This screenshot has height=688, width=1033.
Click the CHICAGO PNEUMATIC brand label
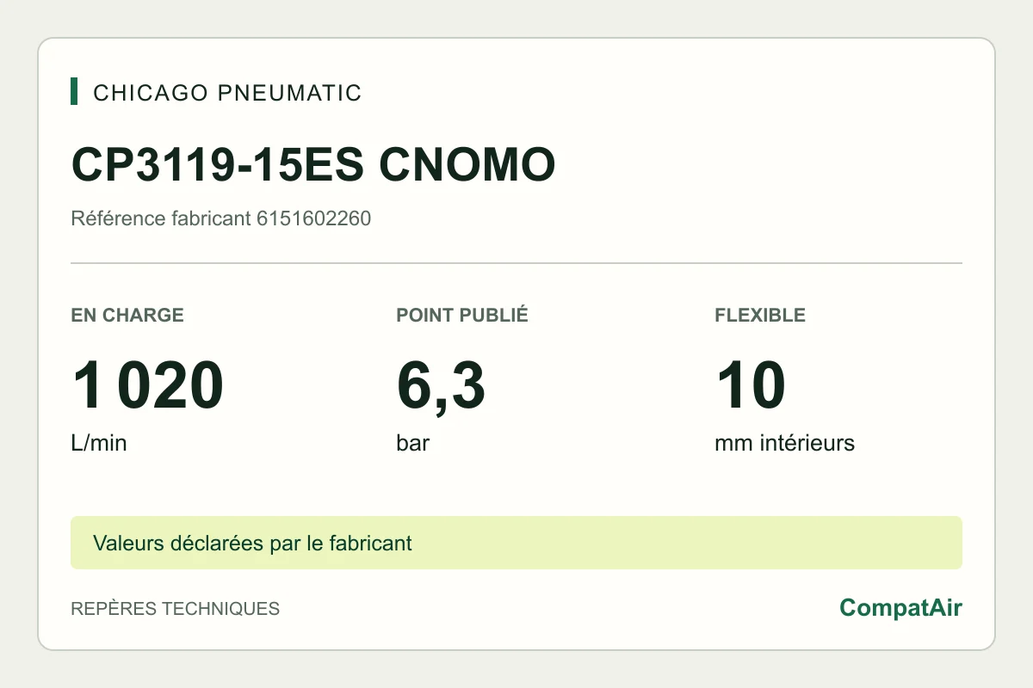tap(227, 92)
